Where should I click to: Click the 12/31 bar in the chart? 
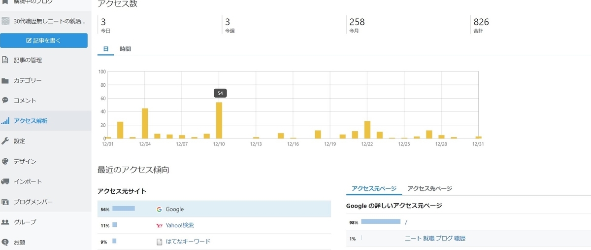point(478,138)
